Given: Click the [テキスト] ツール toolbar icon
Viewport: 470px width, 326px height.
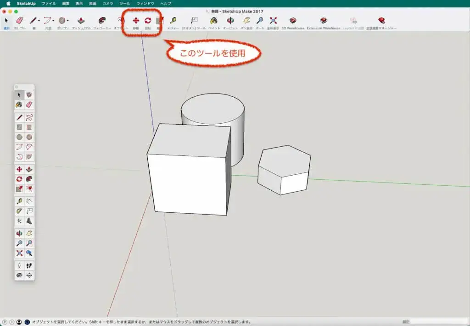Looking at the screenshot, I should (x=194, y=21).
